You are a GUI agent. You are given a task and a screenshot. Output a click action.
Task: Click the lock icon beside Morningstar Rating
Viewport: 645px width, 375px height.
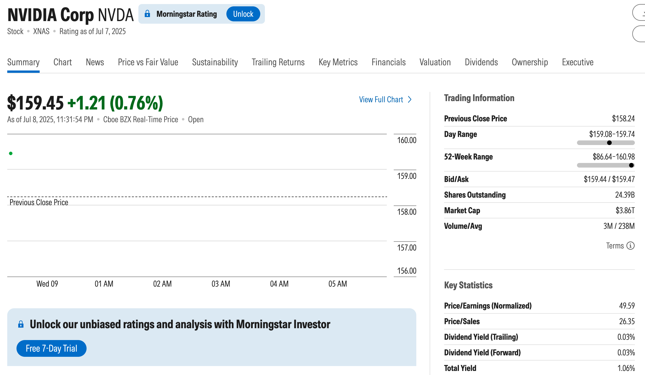pyautogui.click(x=147, y=14)
